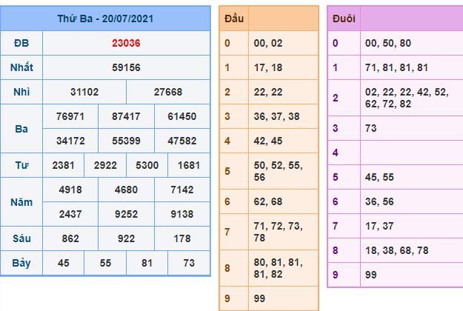Select Tư prize number 2922
Screen dimensions: 463x311
(x=105, y=166)
